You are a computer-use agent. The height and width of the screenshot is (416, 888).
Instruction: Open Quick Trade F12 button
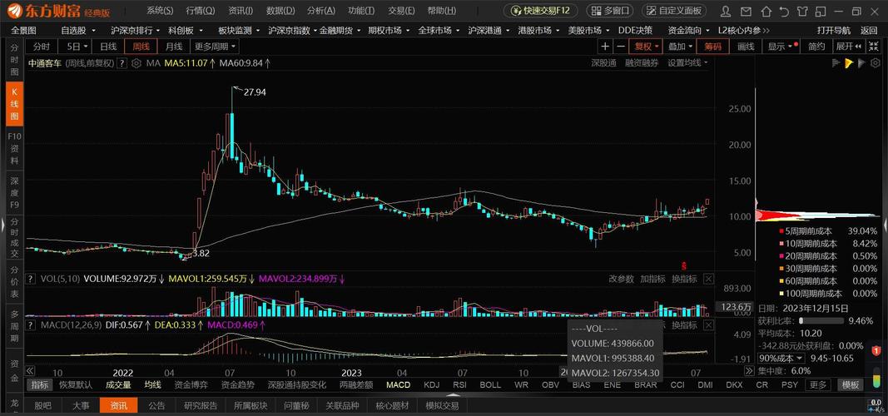pos(541,10)
